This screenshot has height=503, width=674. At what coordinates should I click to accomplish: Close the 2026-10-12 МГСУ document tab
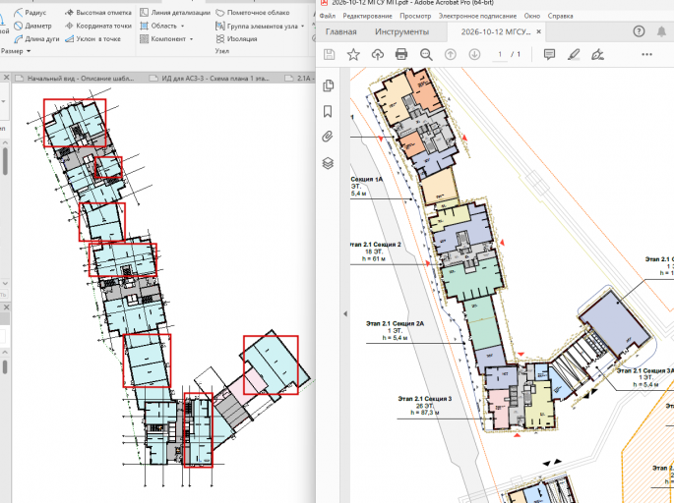tap(538, 31)
